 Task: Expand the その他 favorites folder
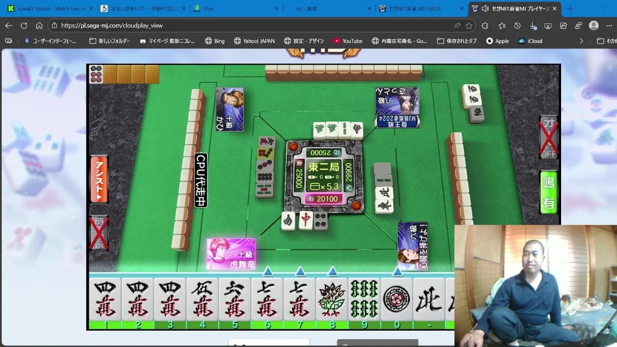click(x=606, y=41)
